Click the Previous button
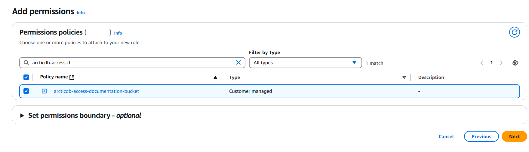Viewport: 529px width, 152px height. [481, 136]
